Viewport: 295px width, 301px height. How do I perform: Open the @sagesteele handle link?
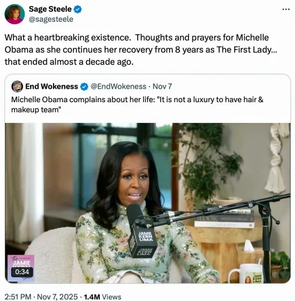pyautogui.click(x=51, y=19)
